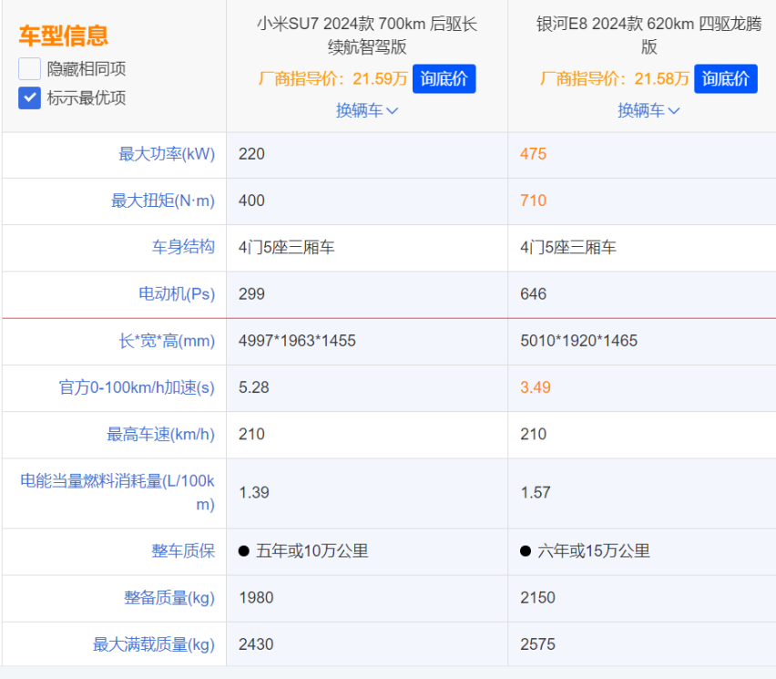Select the highlighted 475 power value
Viewport: 776px width, 679px height.
[533, 154]
